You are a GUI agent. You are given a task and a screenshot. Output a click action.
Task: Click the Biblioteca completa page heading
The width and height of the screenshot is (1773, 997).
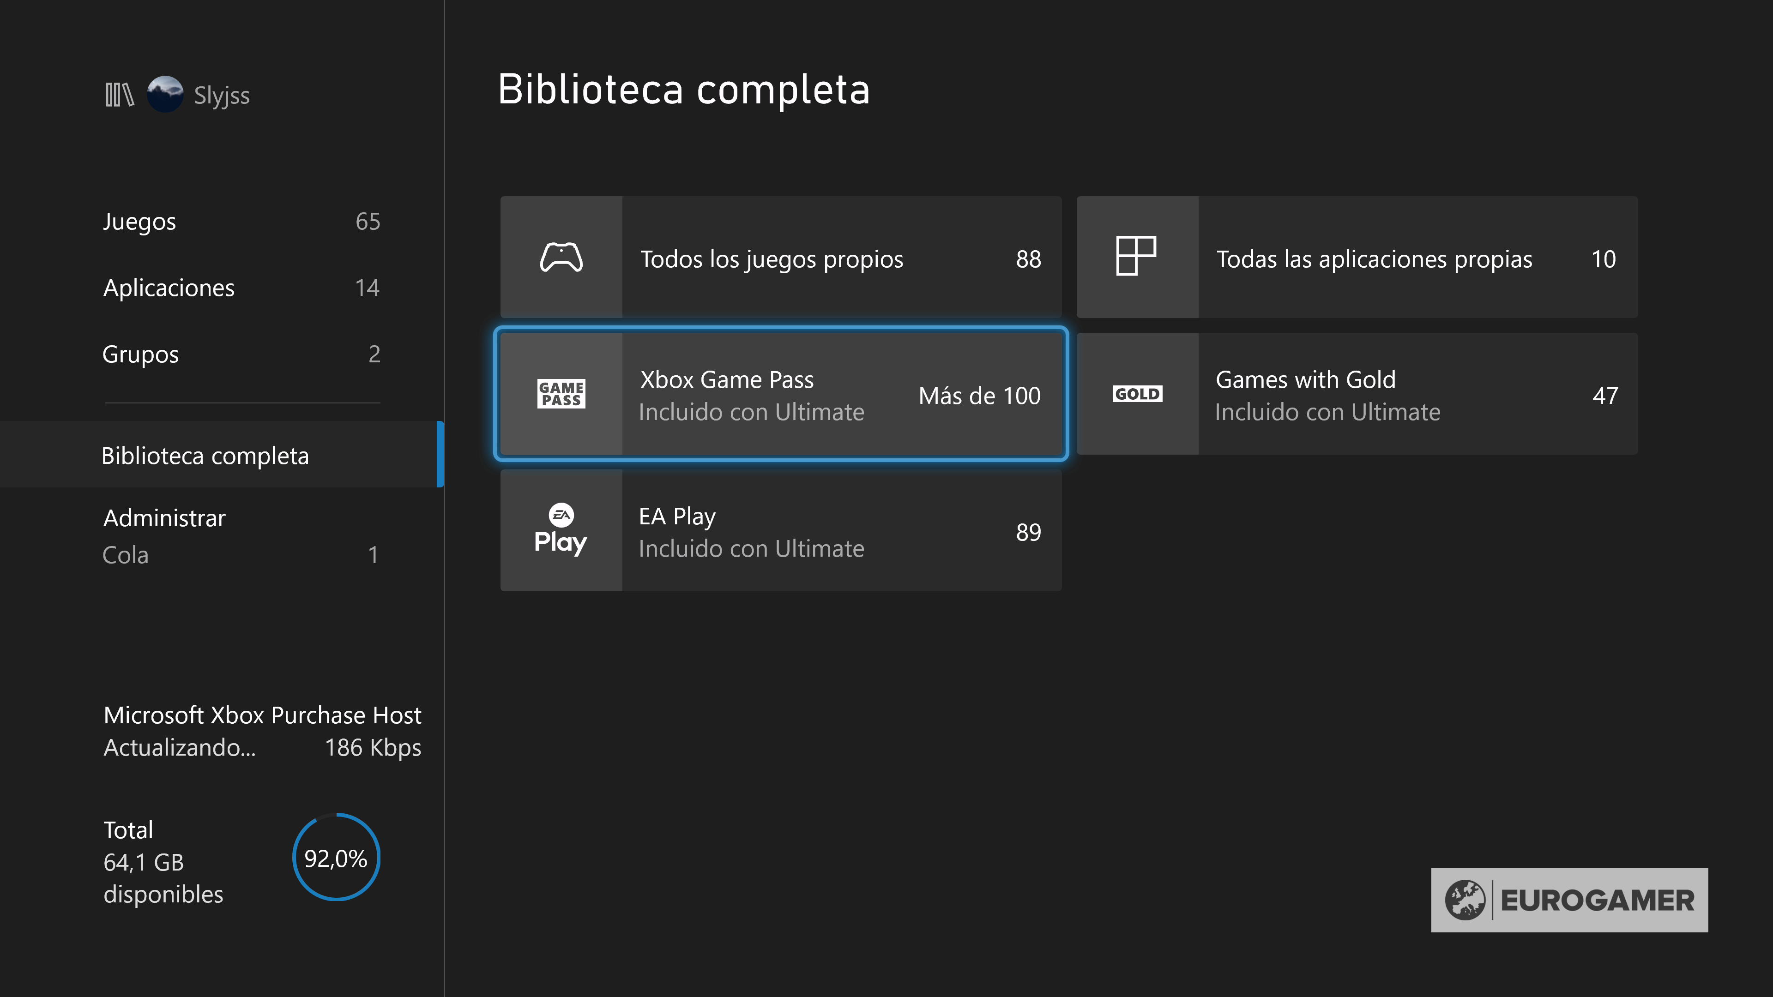click(684, 90)
